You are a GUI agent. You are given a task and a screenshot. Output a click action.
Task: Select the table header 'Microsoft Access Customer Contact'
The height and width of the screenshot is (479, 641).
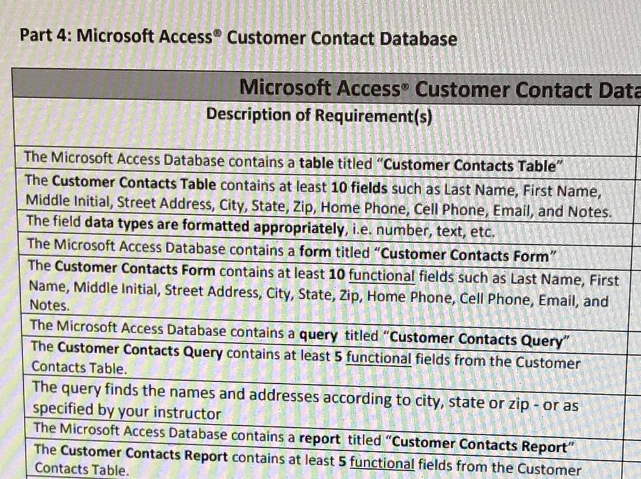tap(440, 89)
